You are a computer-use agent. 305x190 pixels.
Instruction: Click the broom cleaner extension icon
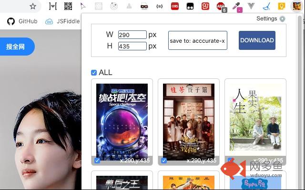(x=266, y=6)
